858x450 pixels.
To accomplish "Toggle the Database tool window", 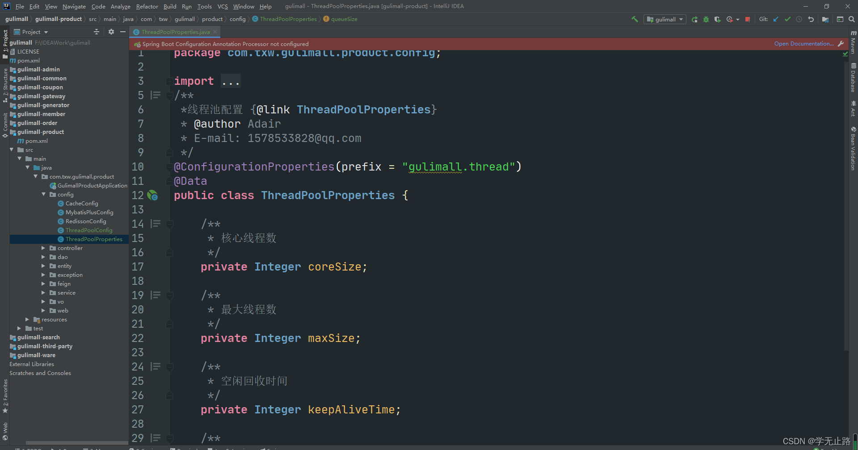I will coord(853,77).
